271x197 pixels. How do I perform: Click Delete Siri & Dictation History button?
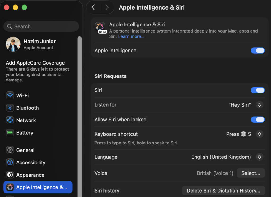(223, 190)
